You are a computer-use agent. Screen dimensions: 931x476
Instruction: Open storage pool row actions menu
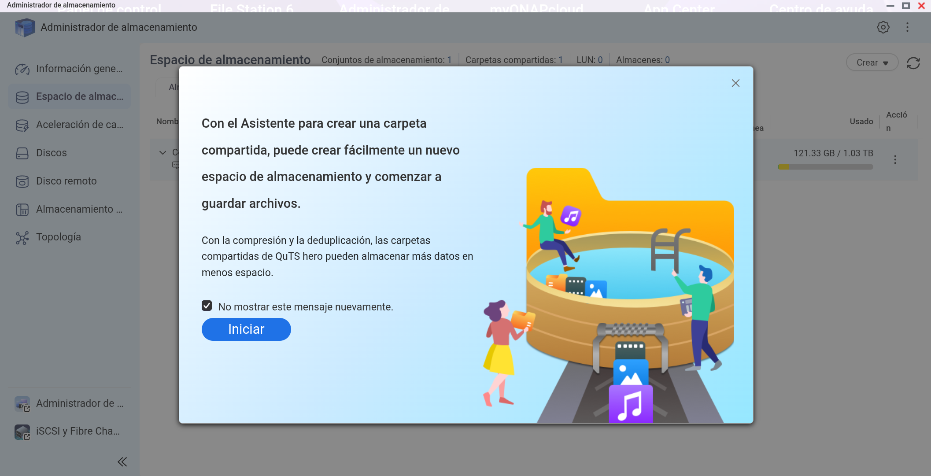895,159
